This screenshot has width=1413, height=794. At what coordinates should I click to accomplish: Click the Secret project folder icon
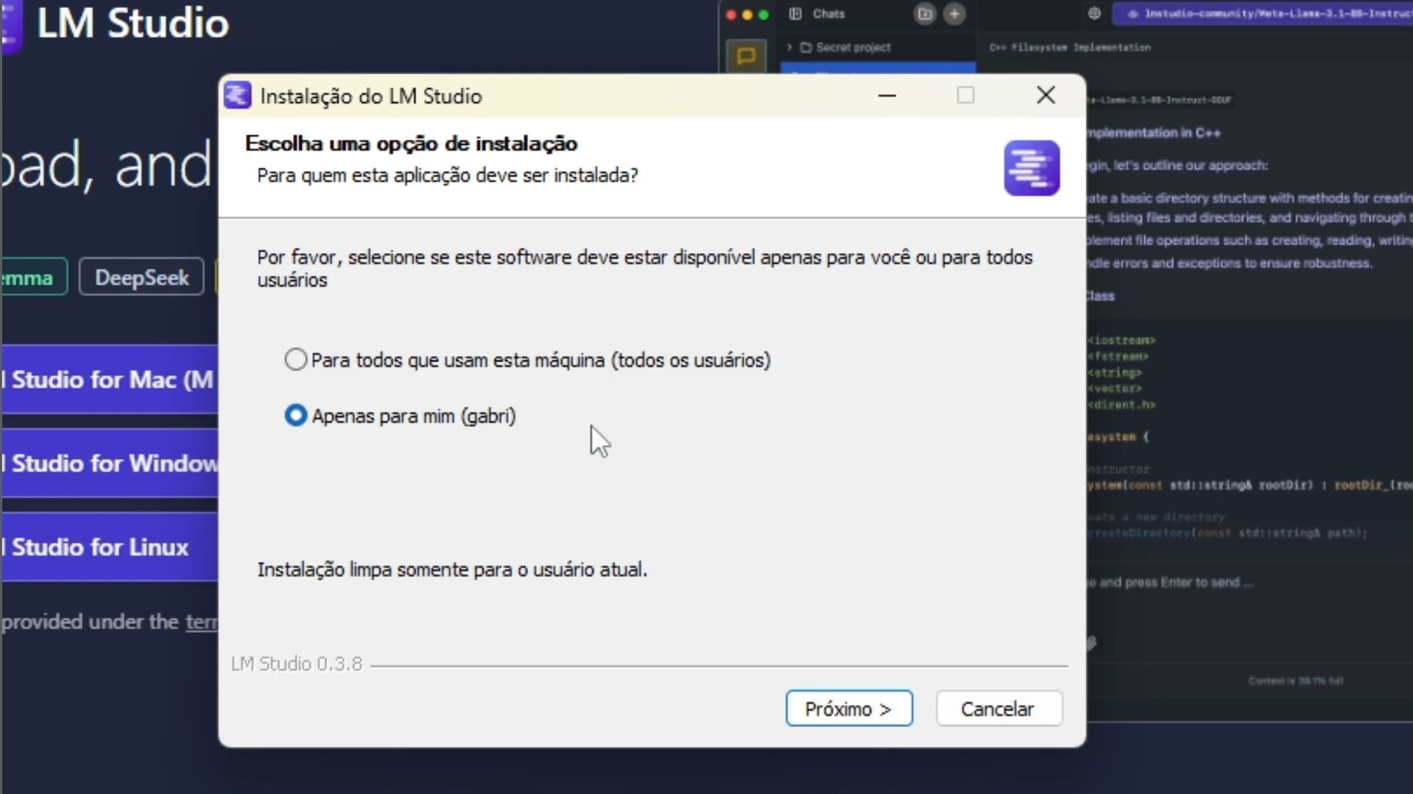click(806, 48)
